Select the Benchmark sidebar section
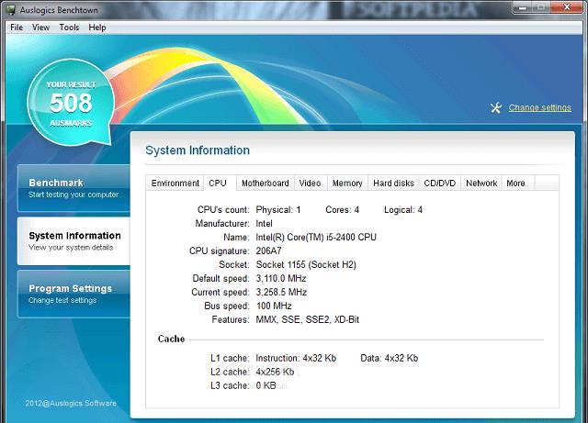 (x=72, y=188)
